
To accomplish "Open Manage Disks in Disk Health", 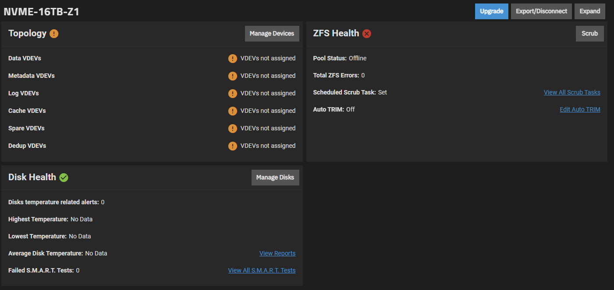I will 275,178.
